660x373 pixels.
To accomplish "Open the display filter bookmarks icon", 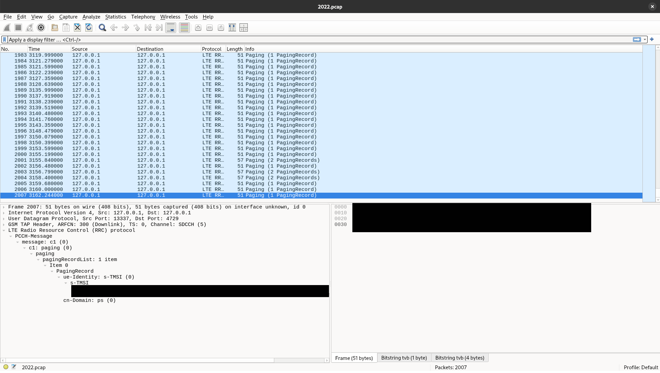I will [x=4, y=39].
